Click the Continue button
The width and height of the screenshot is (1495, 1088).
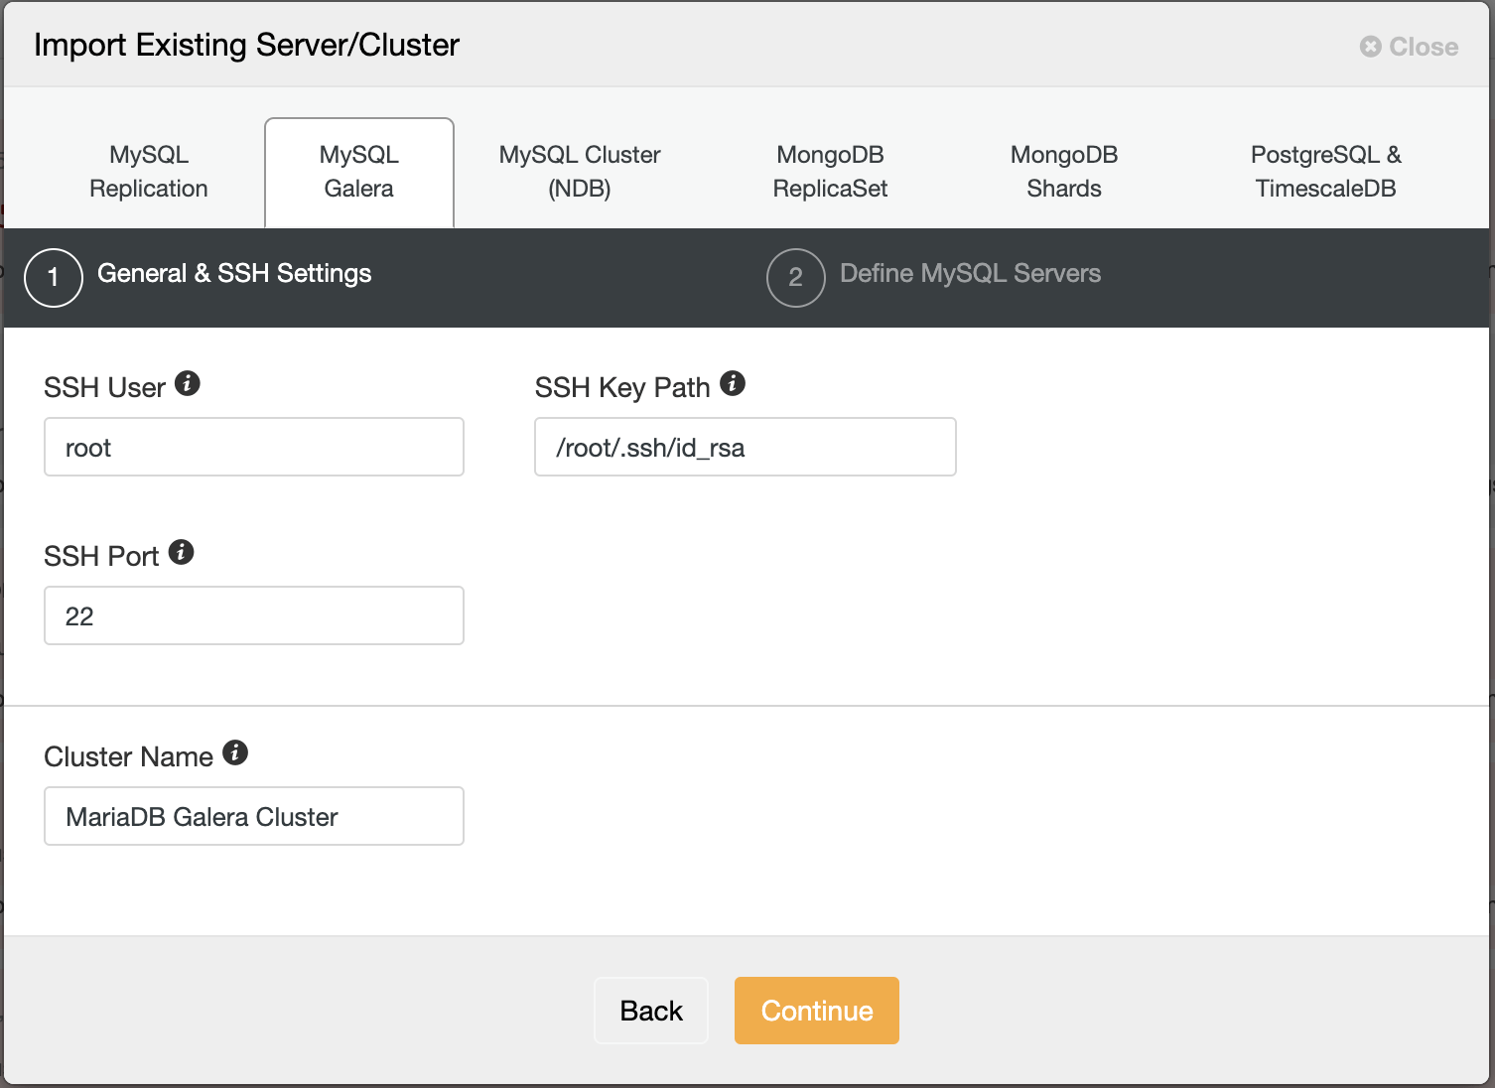coord(816,1011)
